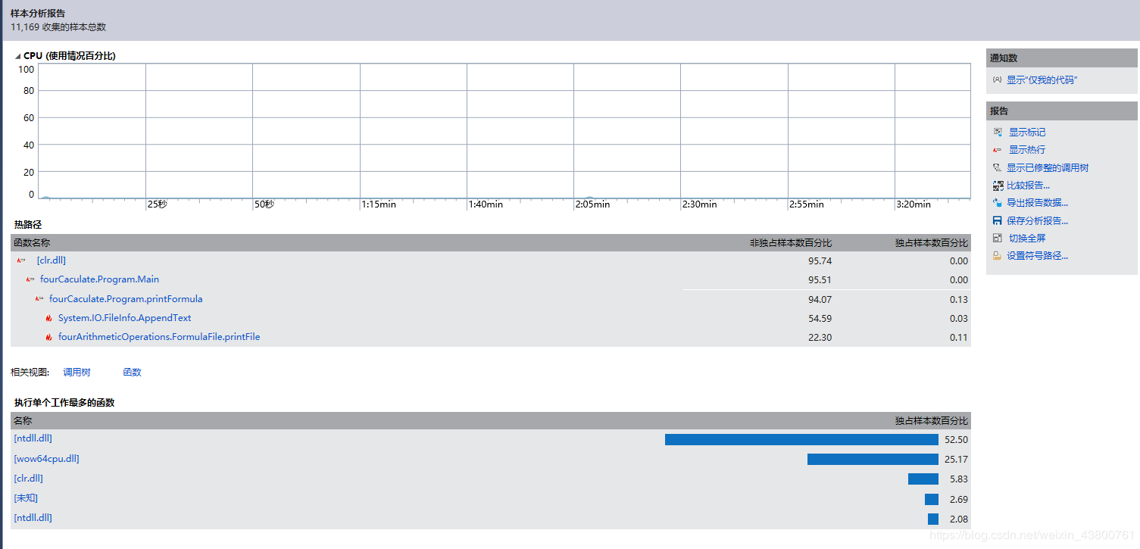This screenshot has height=549, width=1140.
Task: Click the 95.74 value in the [clr.dll] row
Action: 820,261
